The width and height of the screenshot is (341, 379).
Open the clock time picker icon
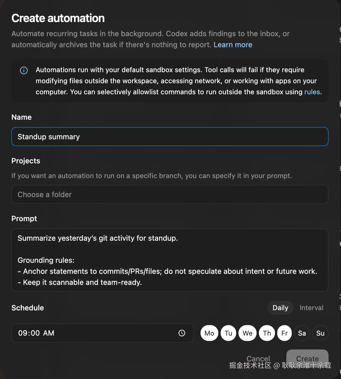182,333
